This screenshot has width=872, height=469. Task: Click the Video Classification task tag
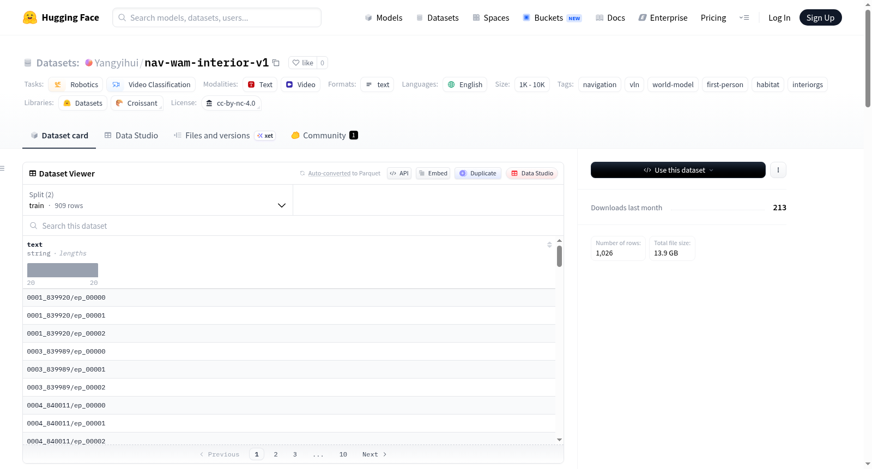[151, 84]
